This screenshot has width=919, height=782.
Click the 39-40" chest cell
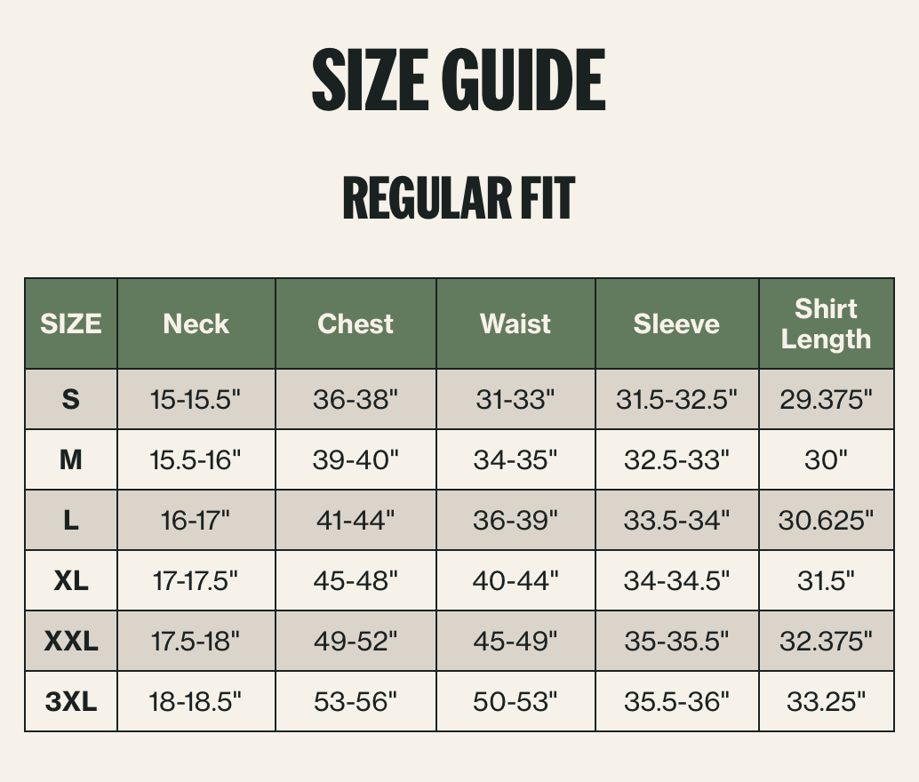coord(356,459)
